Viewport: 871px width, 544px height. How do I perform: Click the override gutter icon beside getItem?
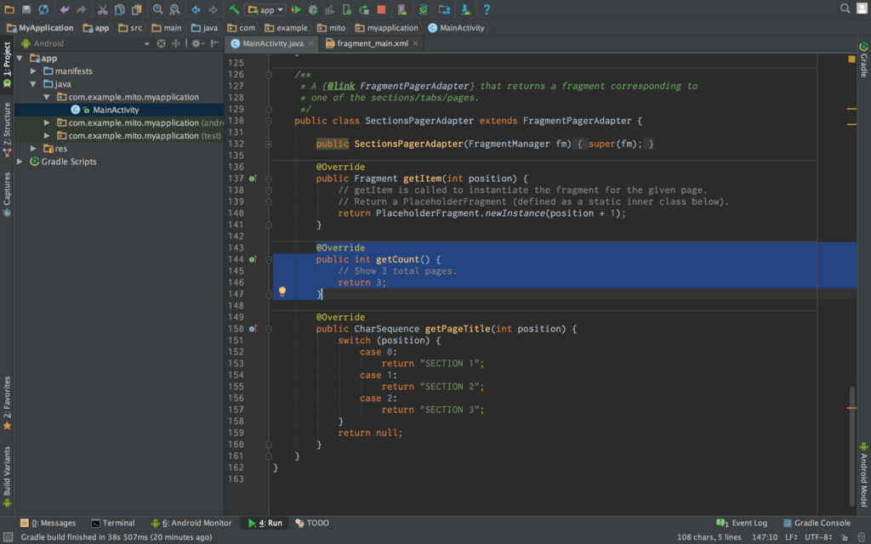253,178
